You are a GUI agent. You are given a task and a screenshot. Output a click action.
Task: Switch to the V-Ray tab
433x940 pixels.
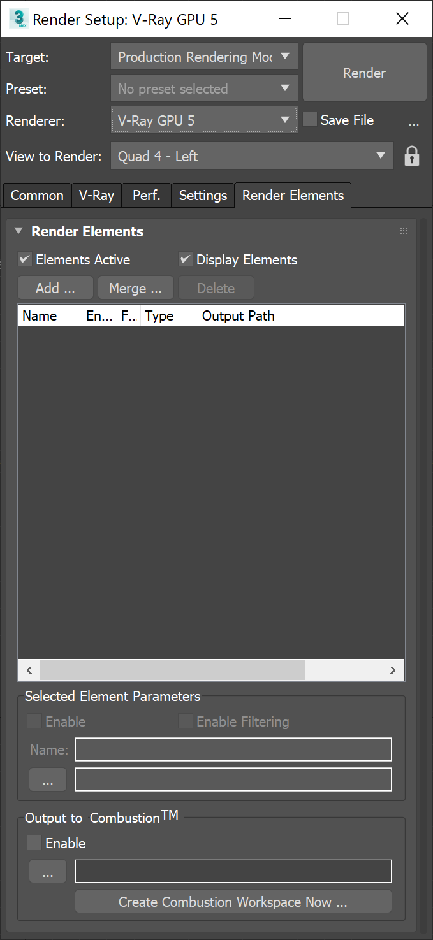[96, 195]
